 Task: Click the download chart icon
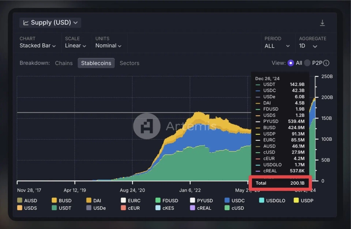click(322, 23)
